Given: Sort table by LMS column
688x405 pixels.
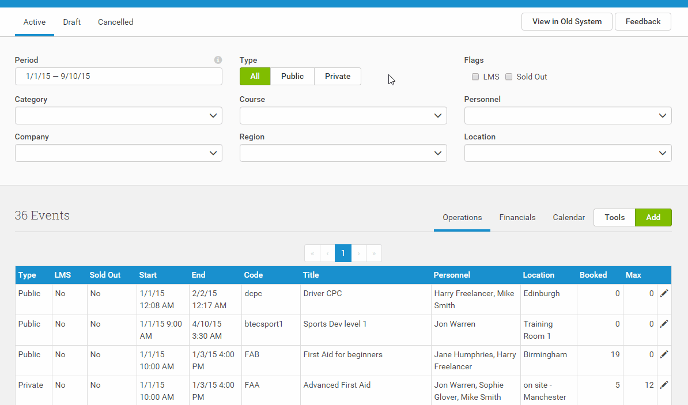Looking at the screenshot, I should [63, 275].
